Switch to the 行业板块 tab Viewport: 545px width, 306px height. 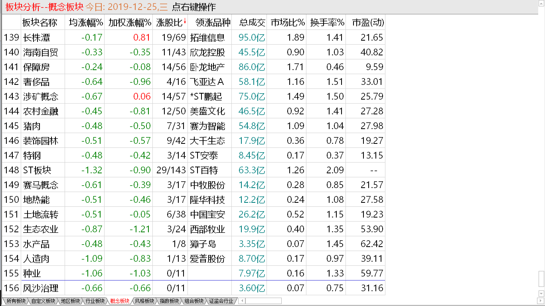[x=95, y=301]
